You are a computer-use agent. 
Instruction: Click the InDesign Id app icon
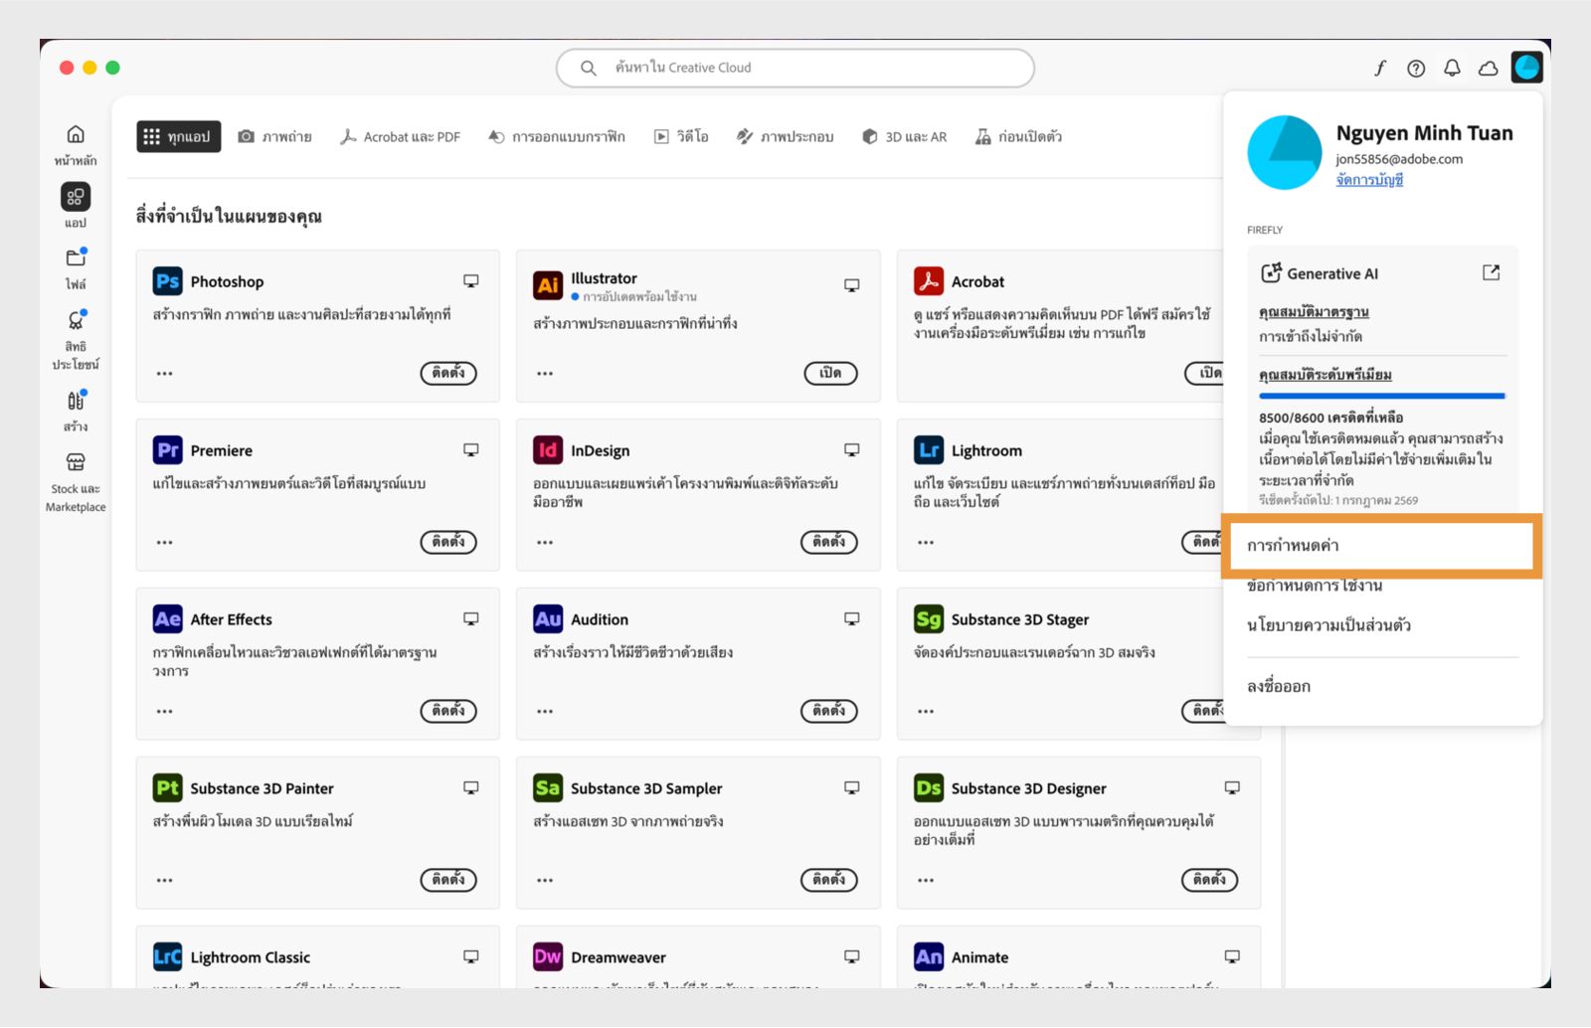[548, 450]
